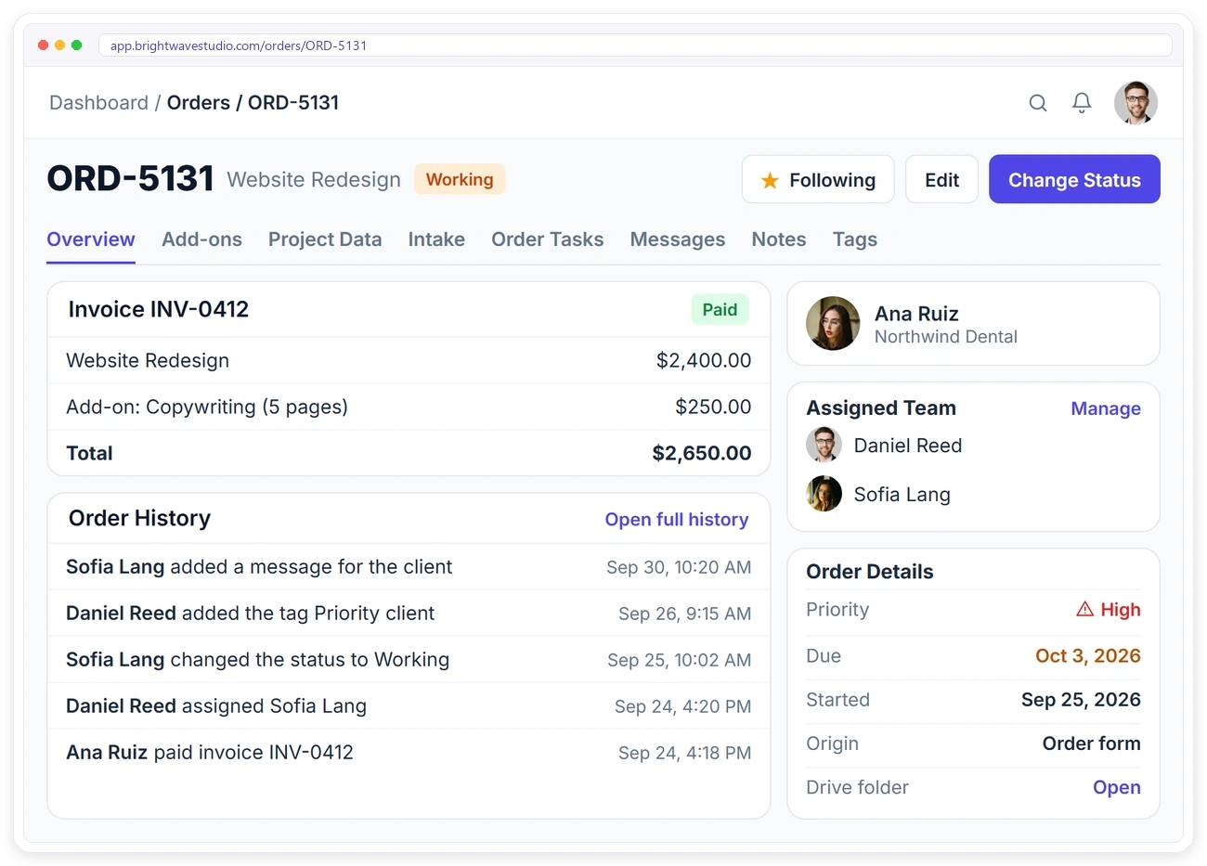Click Daniel Reed's name in Assigned Team
This screenshot has height=866, width=1207.
908,446
